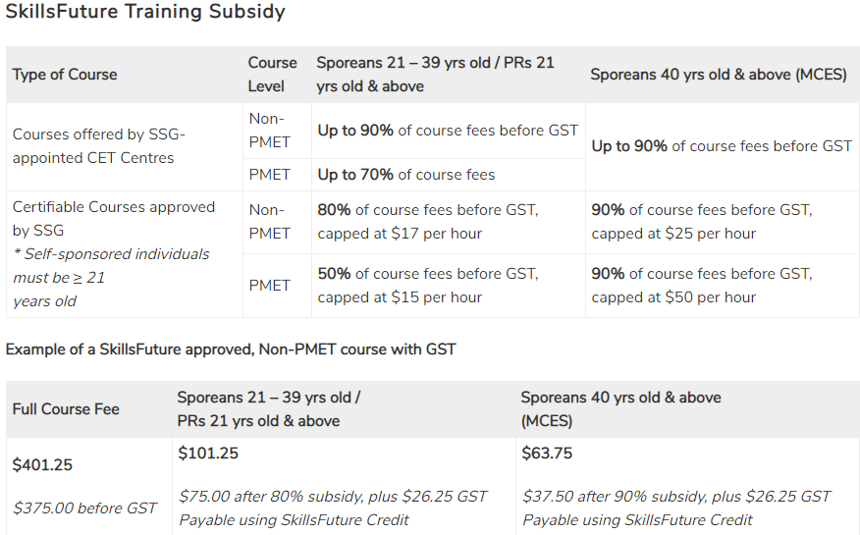Click the Type of Course column header
The height and width of the screenshot is (535, 860).
[x=65, y=75]
